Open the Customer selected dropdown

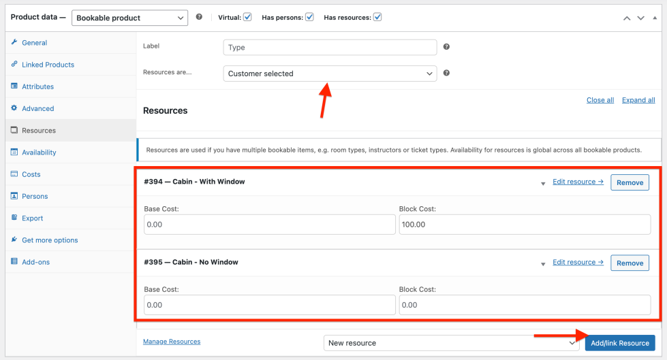coord(330,73)
